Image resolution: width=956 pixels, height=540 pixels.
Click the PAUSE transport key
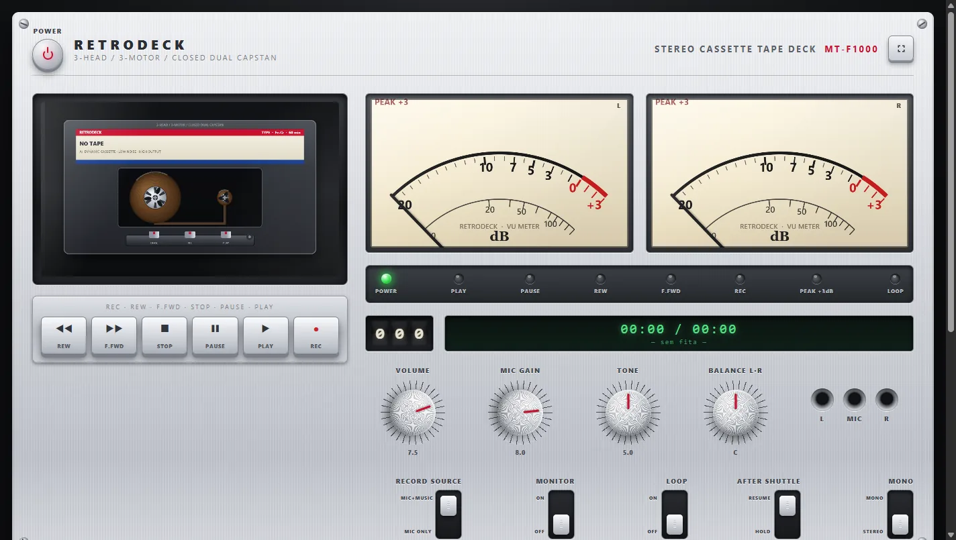coord(215,335)
